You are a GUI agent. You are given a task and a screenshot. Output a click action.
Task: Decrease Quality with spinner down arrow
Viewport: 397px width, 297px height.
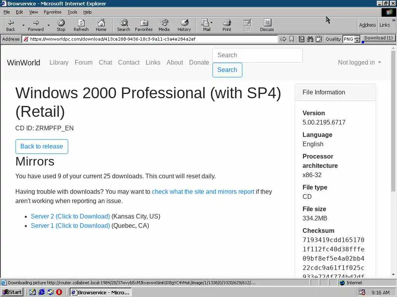pos(357,41)
